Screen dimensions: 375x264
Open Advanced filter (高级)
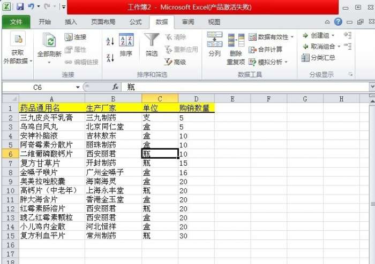[176, 62]
